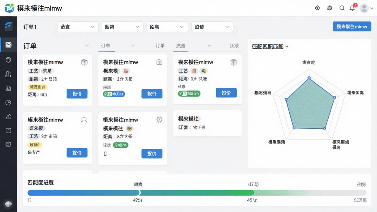Screen dimensions: 377x212
Task: Click 报价 on the top-row right card
Action: click(226, 93)
